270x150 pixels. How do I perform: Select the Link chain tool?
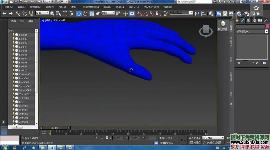[x=18, y=14]
